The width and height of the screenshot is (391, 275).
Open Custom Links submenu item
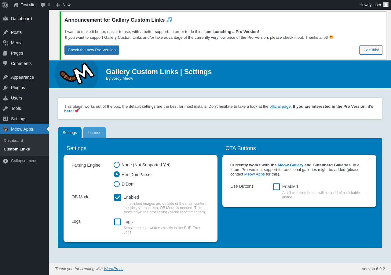point(17,149)
